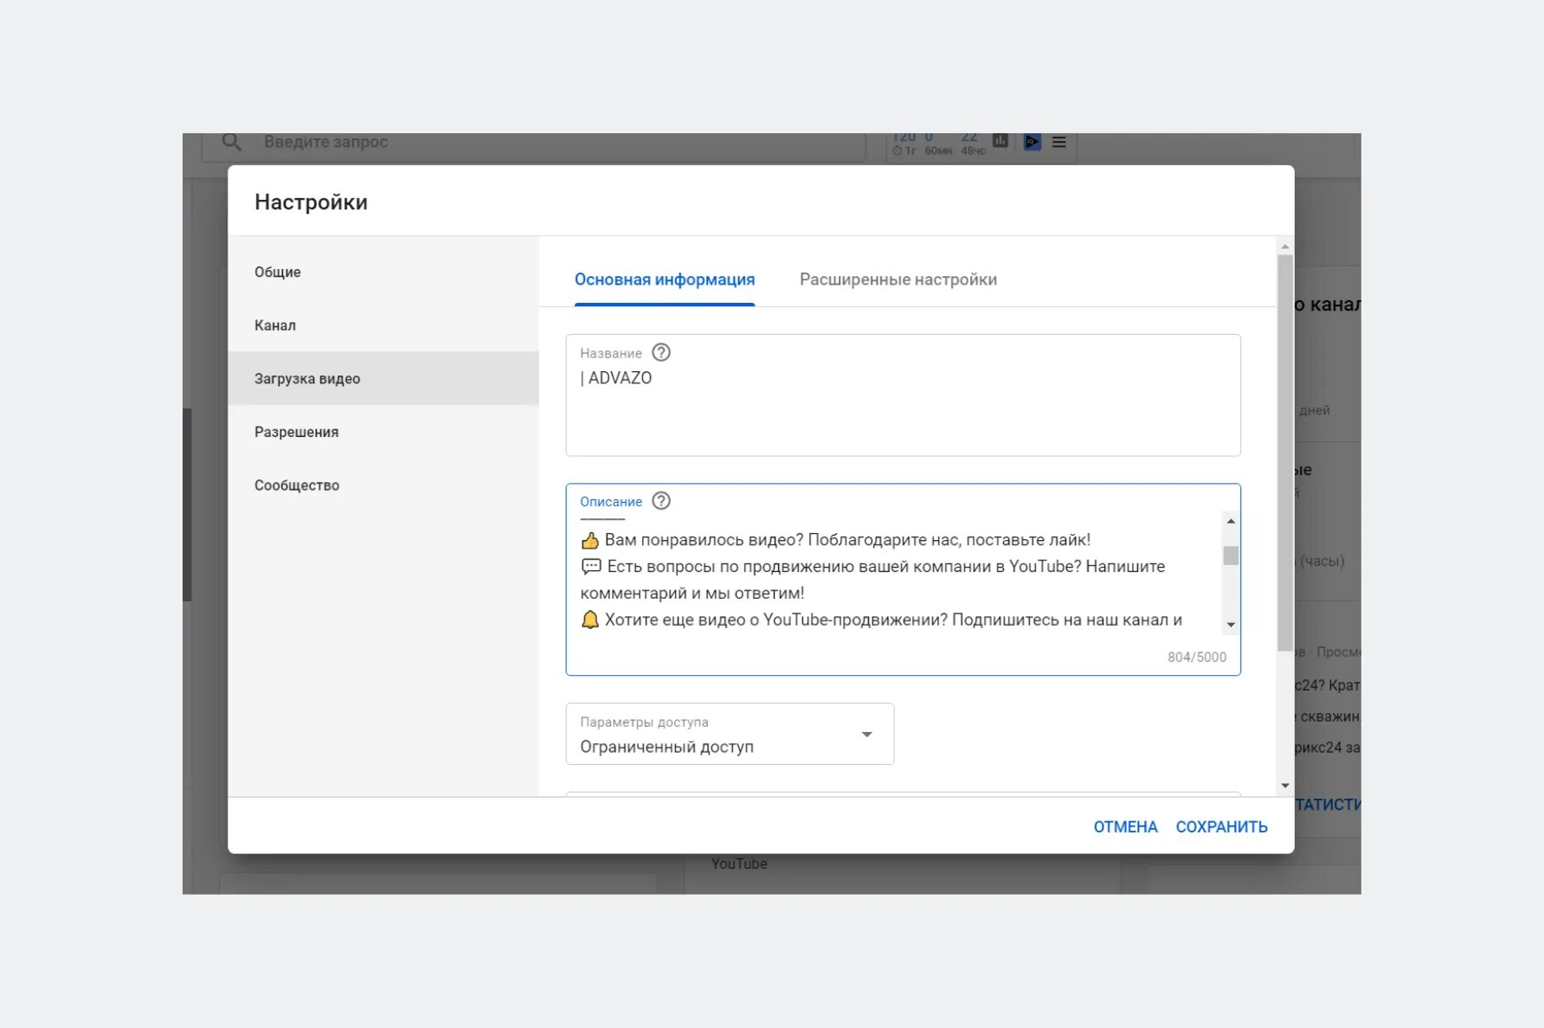Click into the Название field with ADVAZO
1544x1028 pixels.
tap(903, 395)
